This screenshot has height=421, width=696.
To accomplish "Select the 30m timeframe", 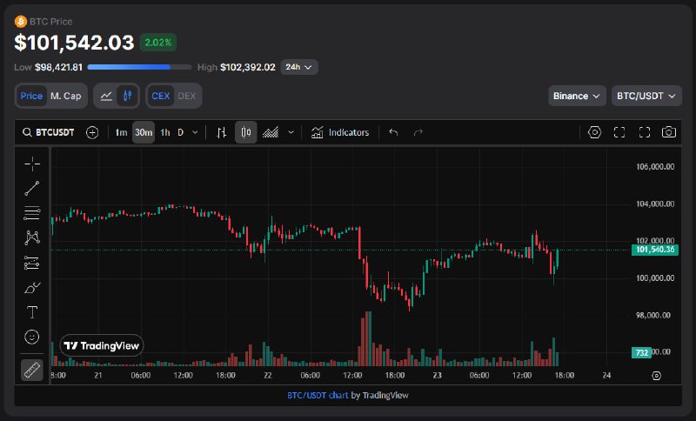I will pos(144,132).
